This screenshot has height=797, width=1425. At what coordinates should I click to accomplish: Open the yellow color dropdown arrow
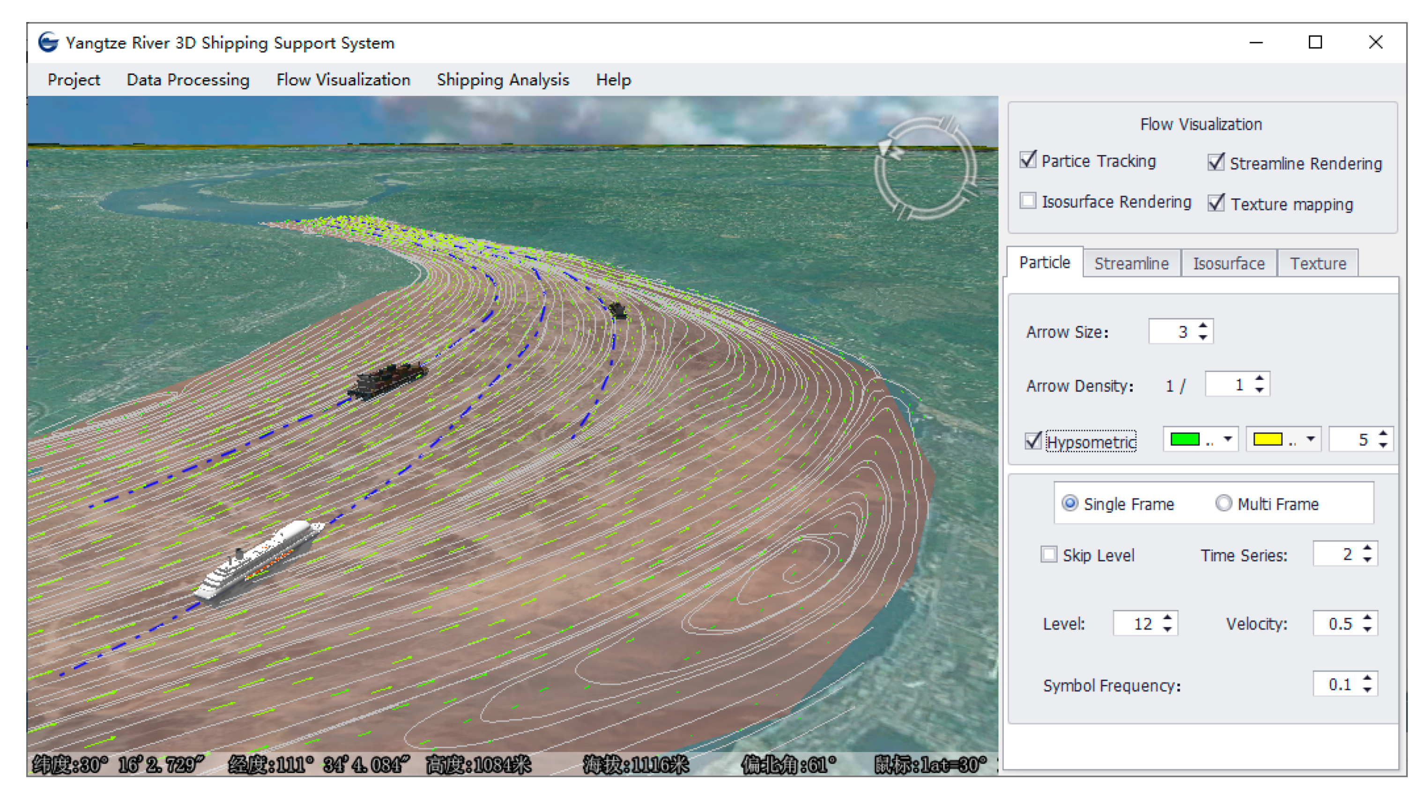point(1311,440)
